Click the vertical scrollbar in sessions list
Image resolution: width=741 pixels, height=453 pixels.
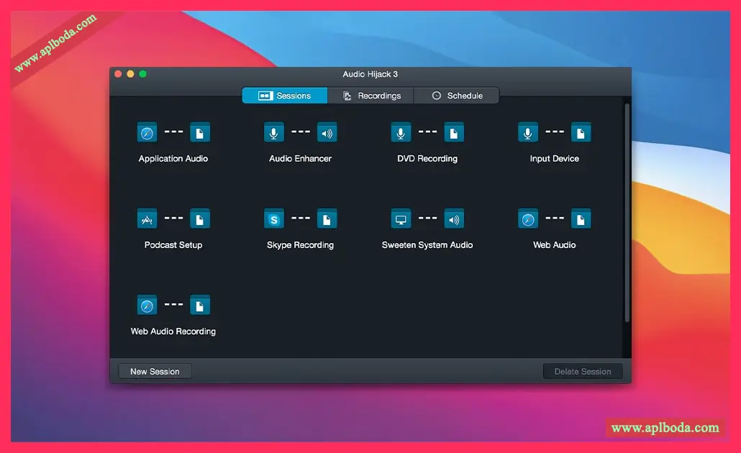[x=627, y=213]
